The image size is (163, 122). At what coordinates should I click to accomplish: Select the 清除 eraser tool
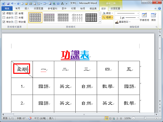tap(153, 17)
